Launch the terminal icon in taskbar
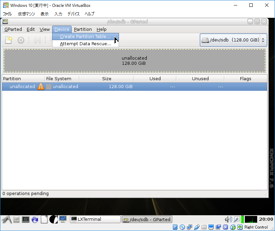This screenshot has width=275, height=231. 26,219
